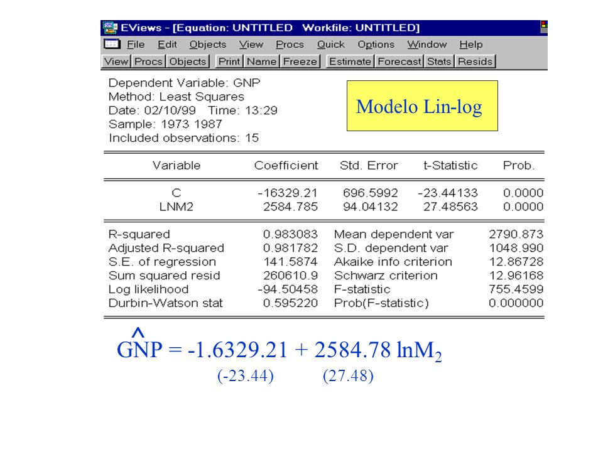The height and width of the screenshot is (452, 603).
Task: Click the Name button
Action: coord(262,62)
